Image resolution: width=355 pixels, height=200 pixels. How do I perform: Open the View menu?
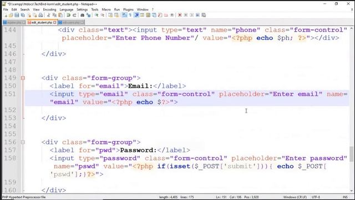click(36, 9)
